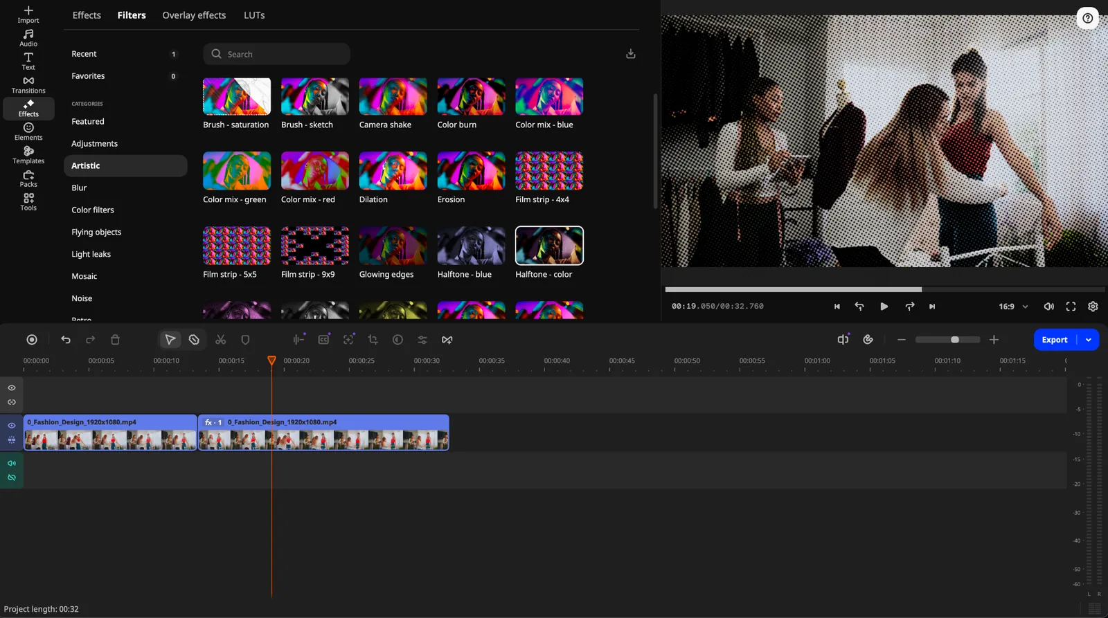The image size is (1108, 618).
Task: Select the scissors cut tool
Action: [x=221, y=340]
